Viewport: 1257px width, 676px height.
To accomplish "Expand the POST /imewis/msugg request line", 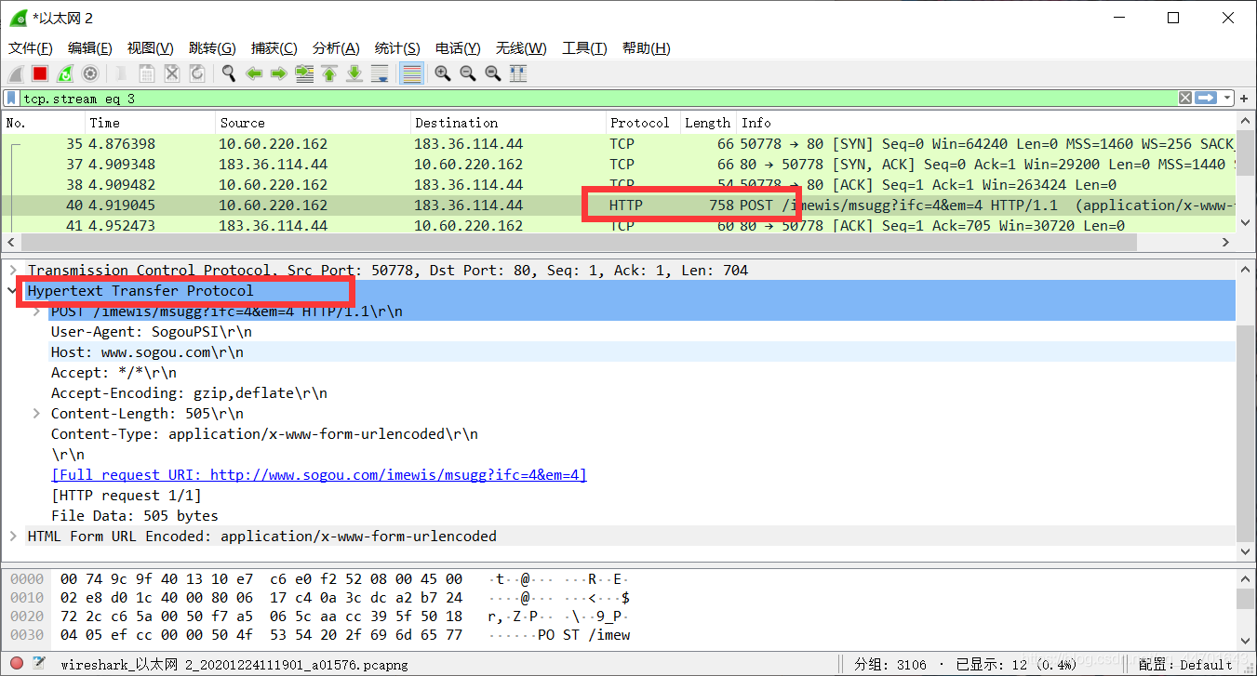I will point(36,311).
